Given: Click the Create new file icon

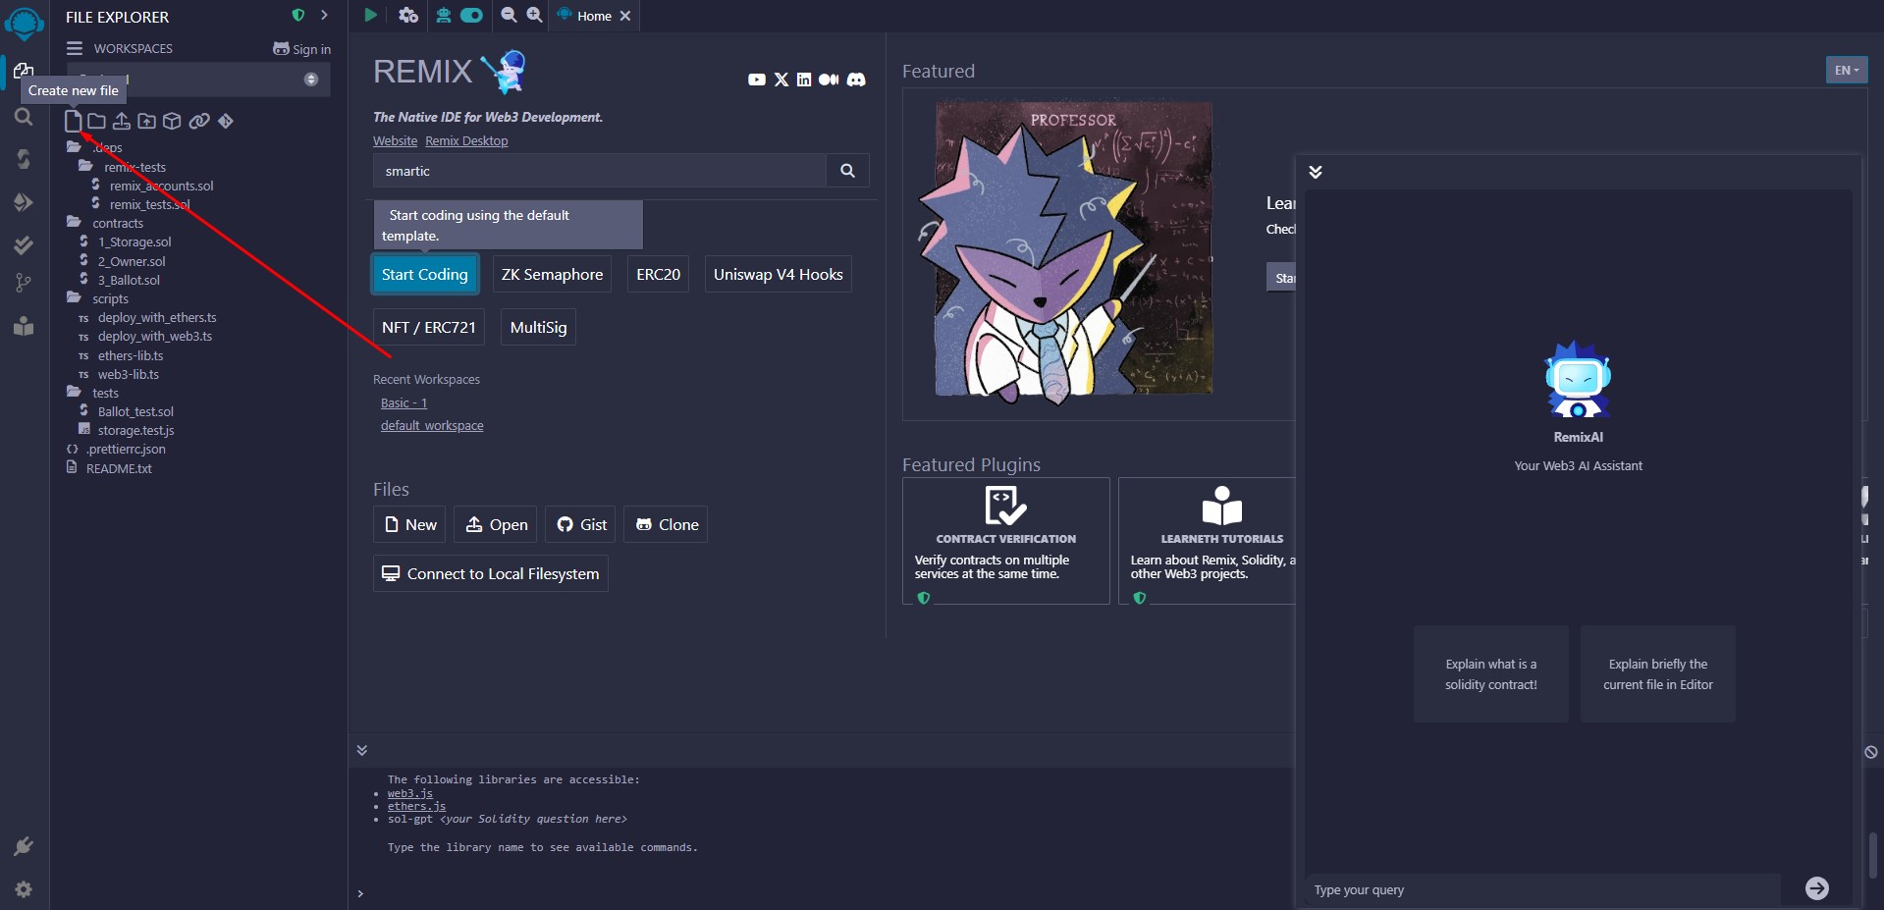Looking at the screenshot, I should [74, 121].
